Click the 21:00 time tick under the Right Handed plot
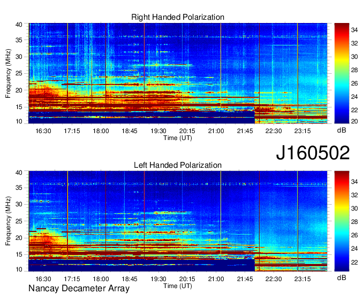 [x=216, y=131]
